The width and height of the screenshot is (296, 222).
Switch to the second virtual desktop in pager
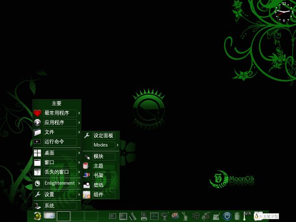tap(64, 216)
